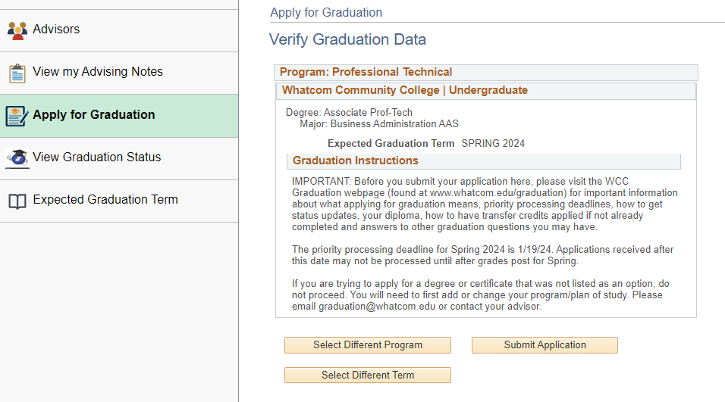This screenshot has width=725, height=402.
Task: Click the Verify Graduation Data title
Action: point(347,39)
